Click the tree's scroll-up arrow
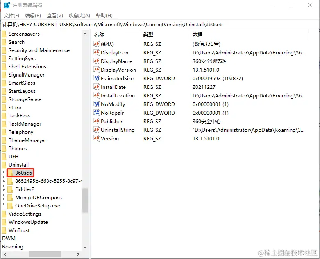Image resolution: width=320 pixels, height=259 pixels. (85, 34)
